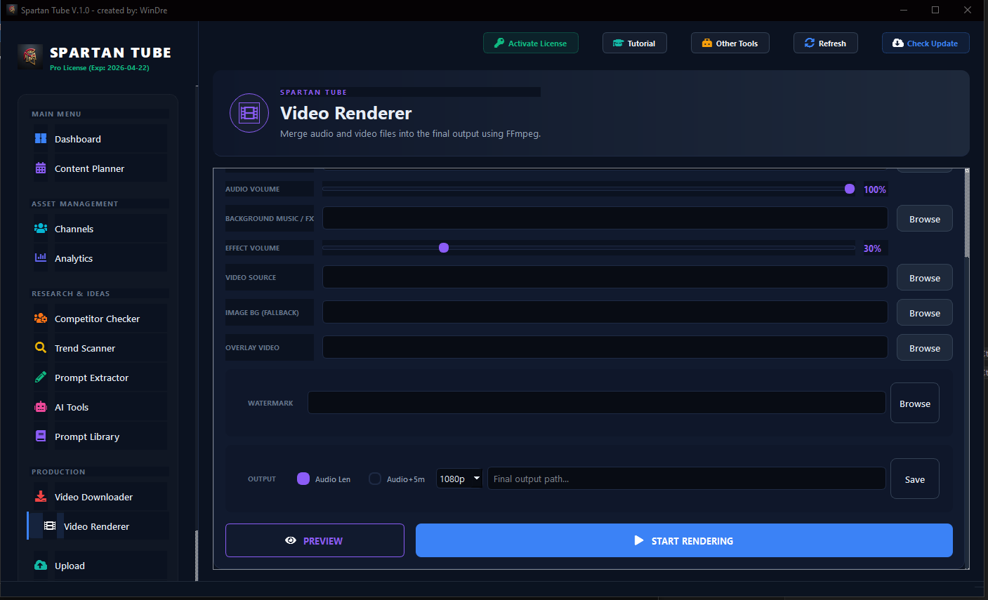
Task: Open the Upload section
Action: click(70, 566)
